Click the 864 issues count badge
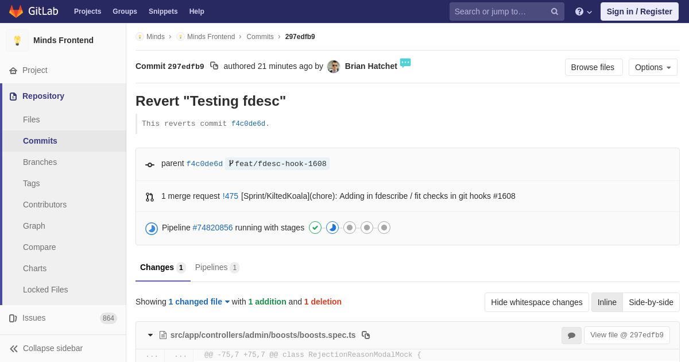The width and height of the screenshot is (689, 362). (109, 318)
